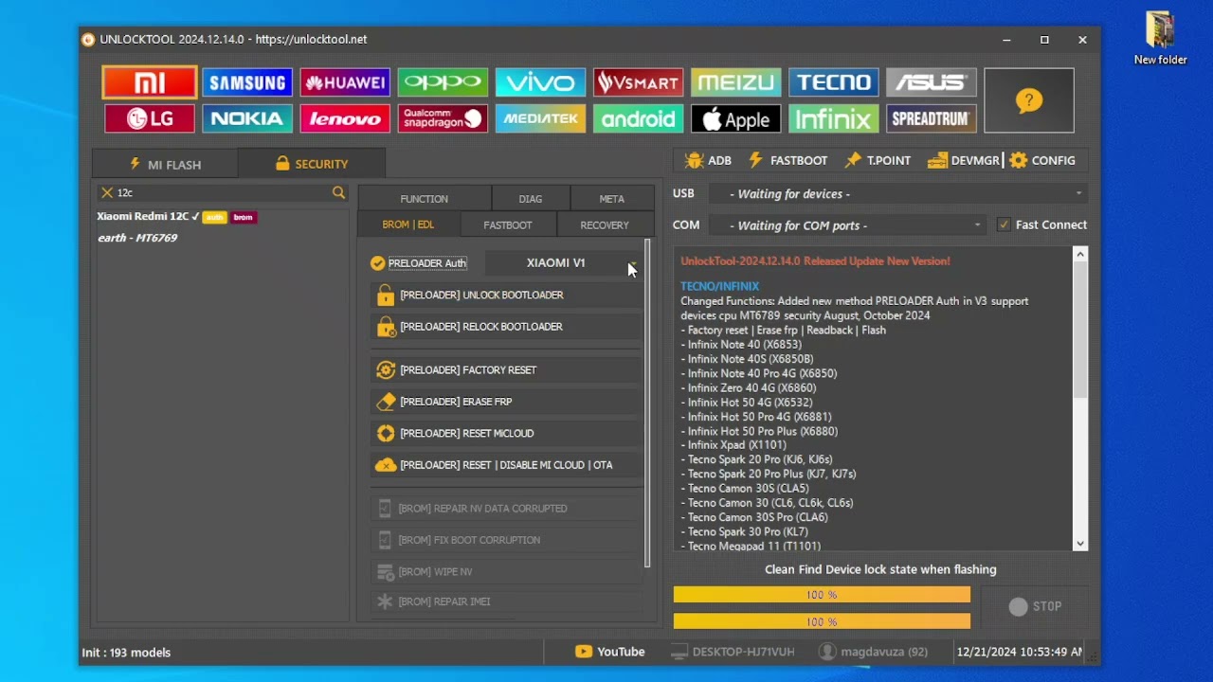1213x682 pixels.
Task: Open the FASTBOOT tool in top toolbar
Action: tap(788, 161)
